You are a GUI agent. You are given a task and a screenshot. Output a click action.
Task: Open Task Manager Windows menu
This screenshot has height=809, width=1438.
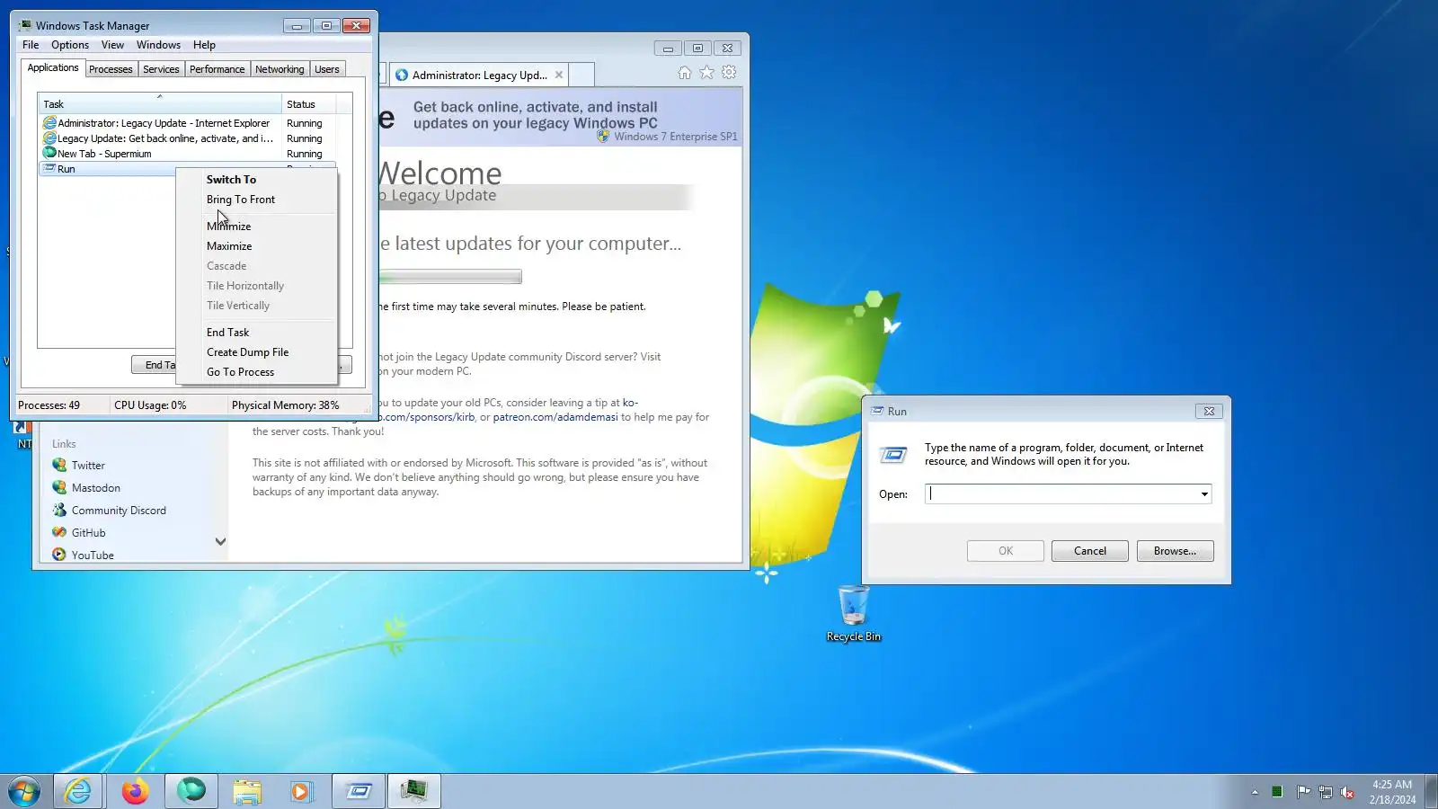click(158, 45)
